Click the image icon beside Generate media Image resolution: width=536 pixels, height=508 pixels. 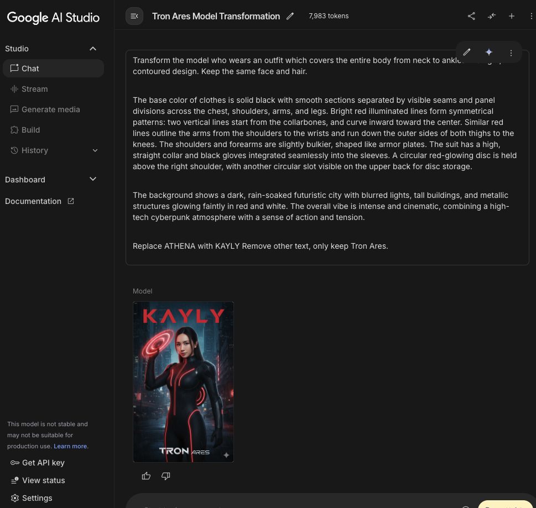14,109
